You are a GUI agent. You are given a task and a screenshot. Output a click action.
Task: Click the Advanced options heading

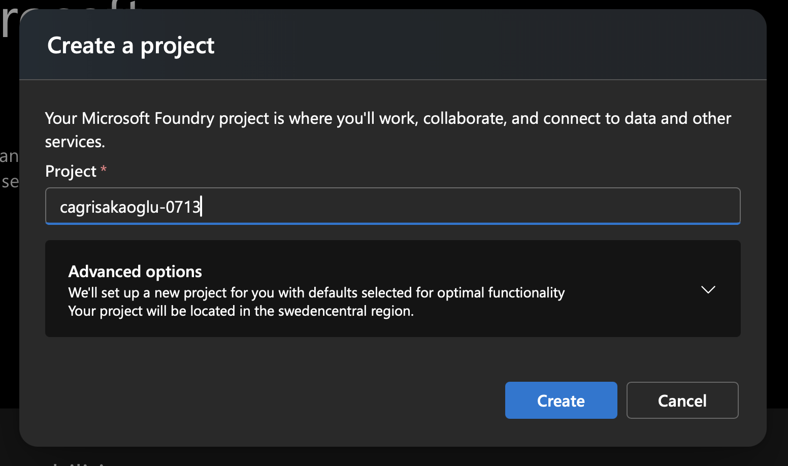click(x=135, y=272)
